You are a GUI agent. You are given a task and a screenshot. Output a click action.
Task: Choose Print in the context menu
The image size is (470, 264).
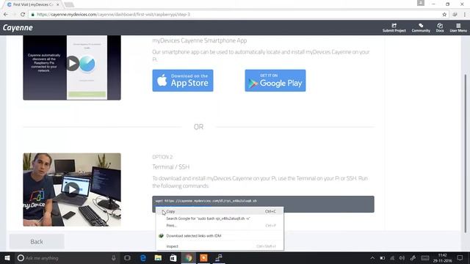tap(220, 225)
